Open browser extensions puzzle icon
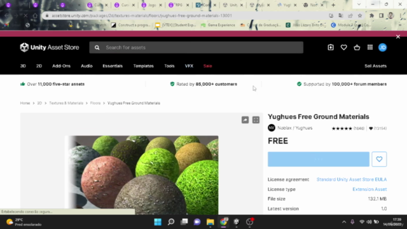 tap(371, 15)
